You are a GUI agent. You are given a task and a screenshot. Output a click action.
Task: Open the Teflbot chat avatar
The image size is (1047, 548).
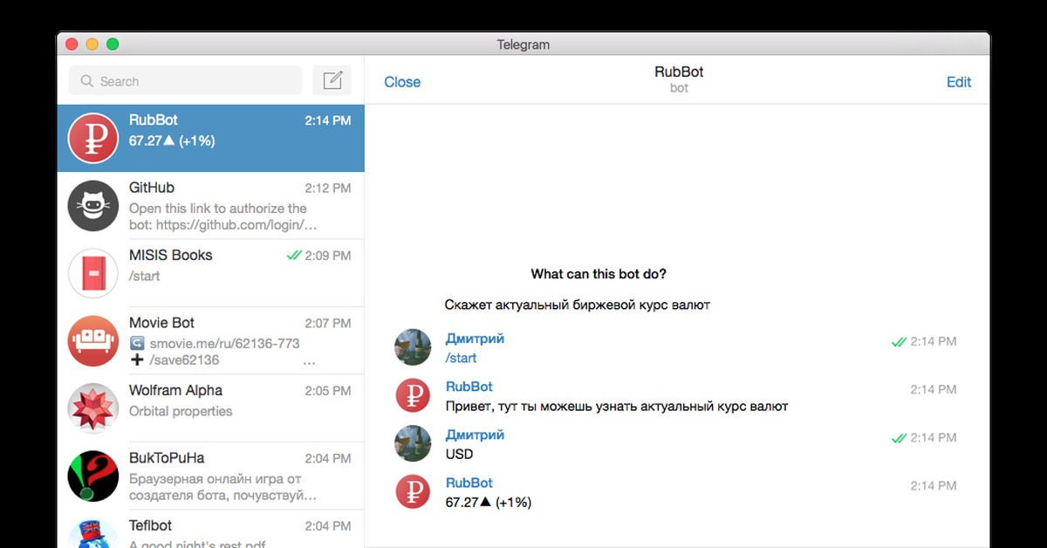tap(92, 533)
